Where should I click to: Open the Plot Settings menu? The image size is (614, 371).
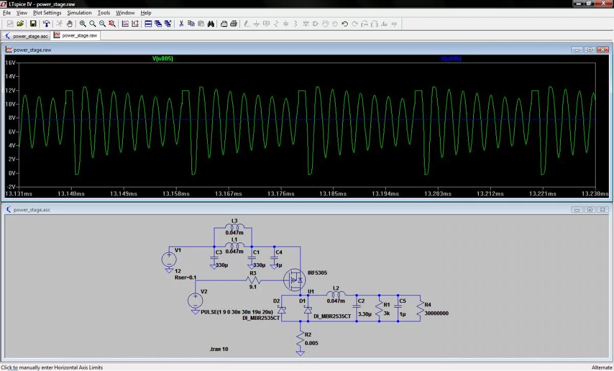coord(47,13)
